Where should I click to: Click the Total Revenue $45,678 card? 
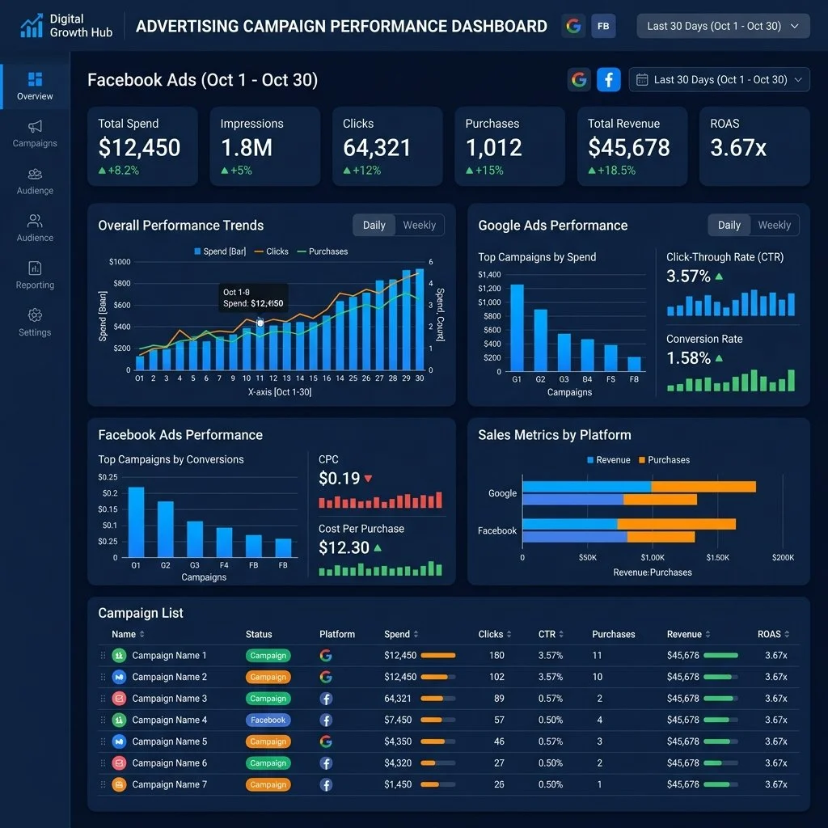pyautogui.click(x=632, y=146)
